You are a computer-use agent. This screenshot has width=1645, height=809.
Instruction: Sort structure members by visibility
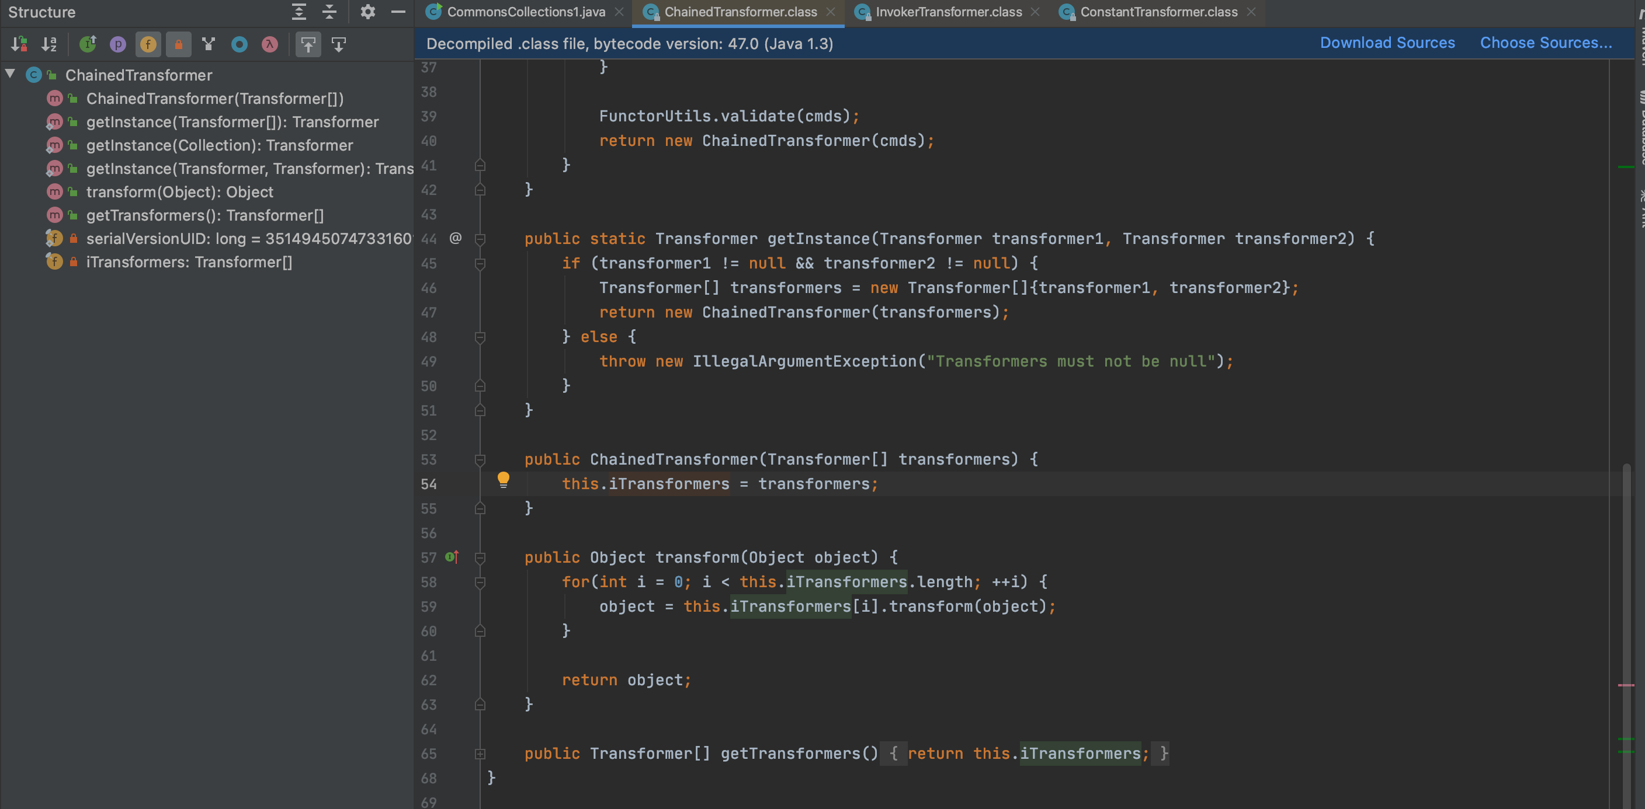point(19,44)
